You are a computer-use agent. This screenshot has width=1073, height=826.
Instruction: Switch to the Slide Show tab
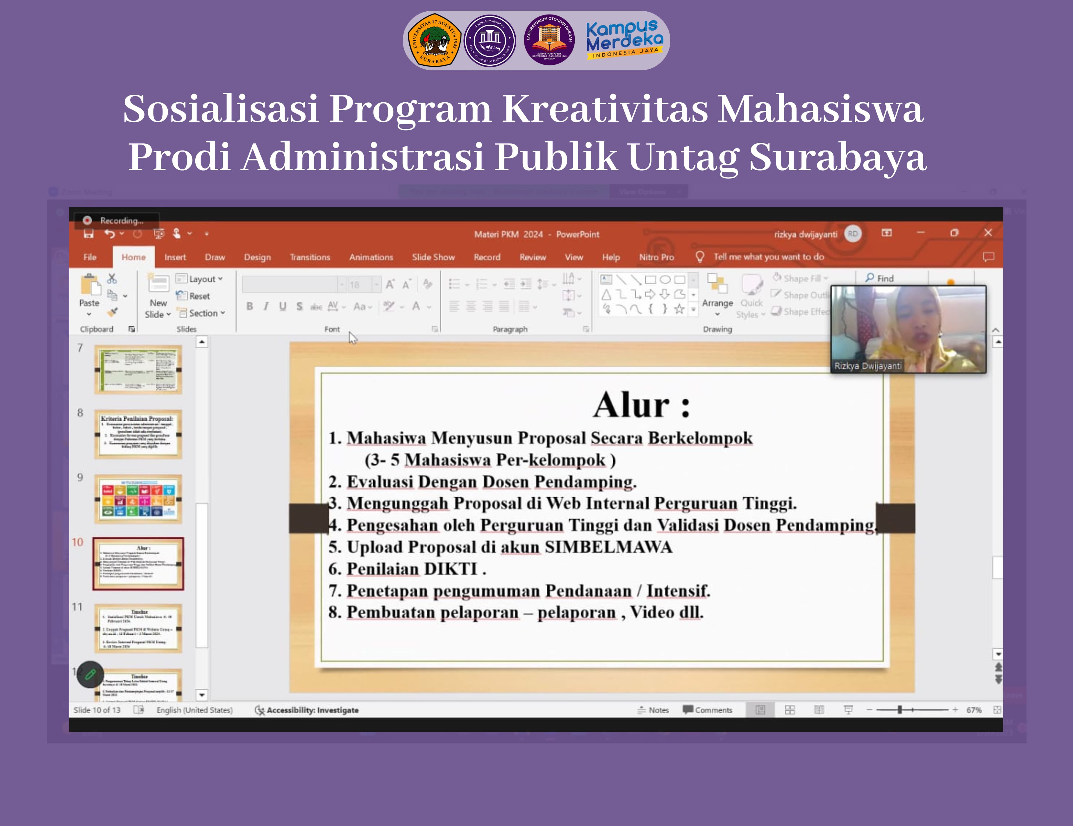click(433, 257)
